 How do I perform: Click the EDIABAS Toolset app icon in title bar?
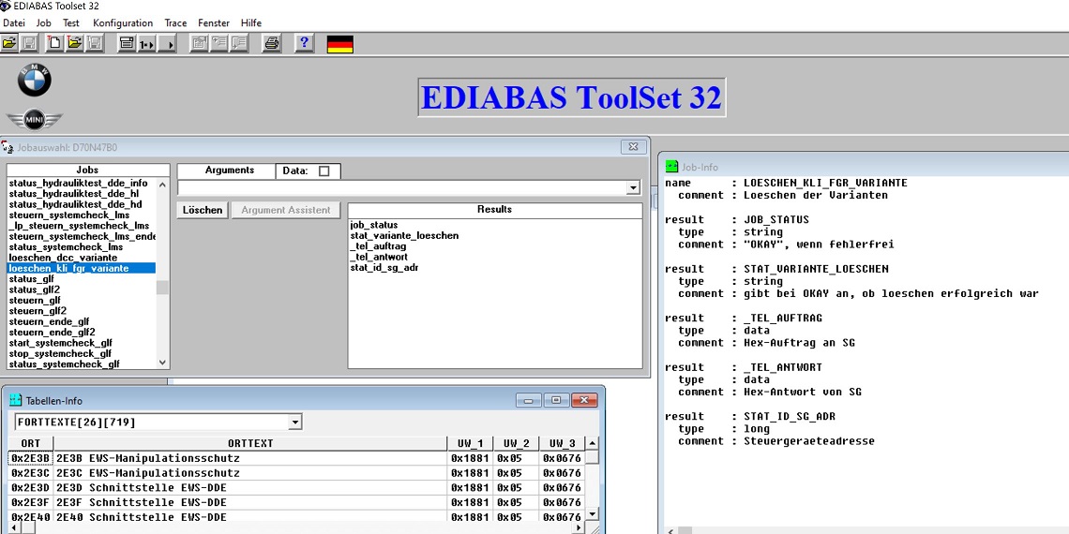point(6,7)
